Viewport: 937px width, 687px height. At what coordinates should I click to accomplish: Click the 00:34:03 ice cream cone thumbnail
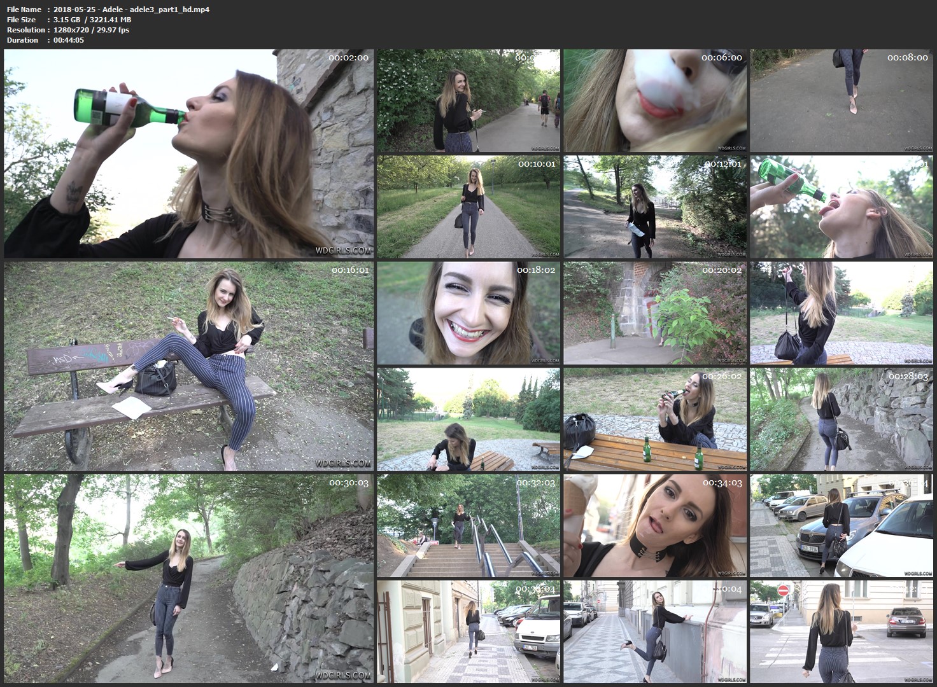(x=654, y=525)
